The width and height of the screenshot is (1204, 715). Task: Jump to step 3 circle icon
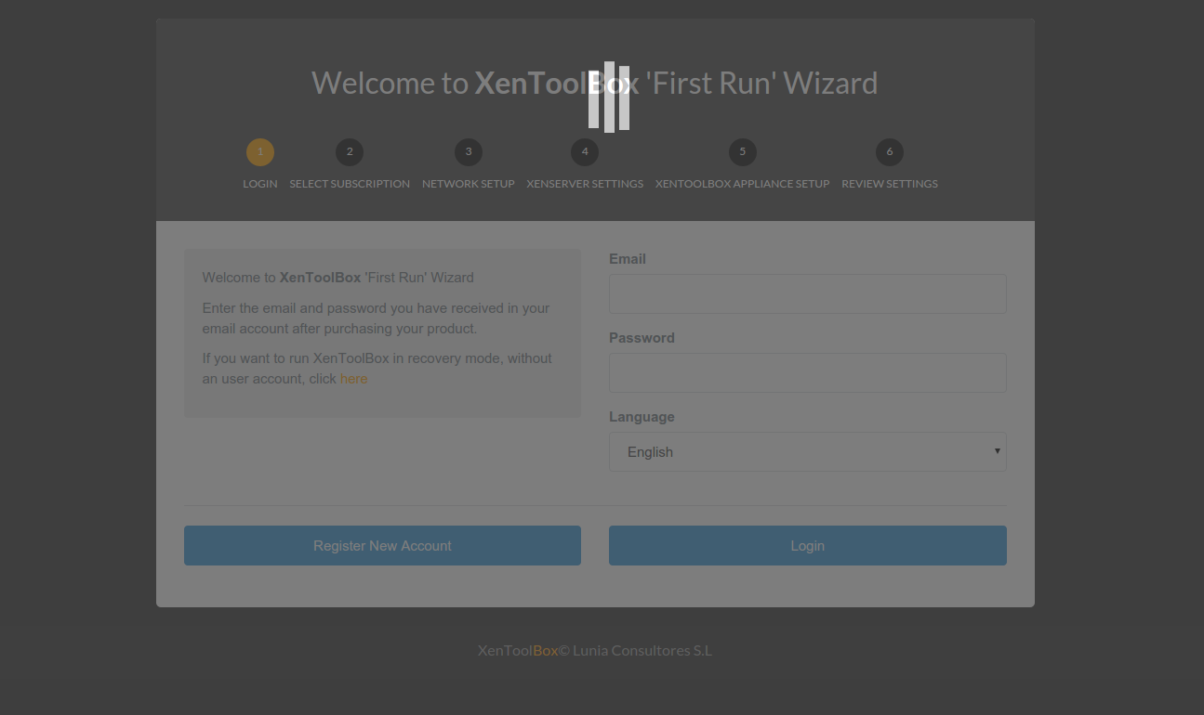(x=469, y=152)
